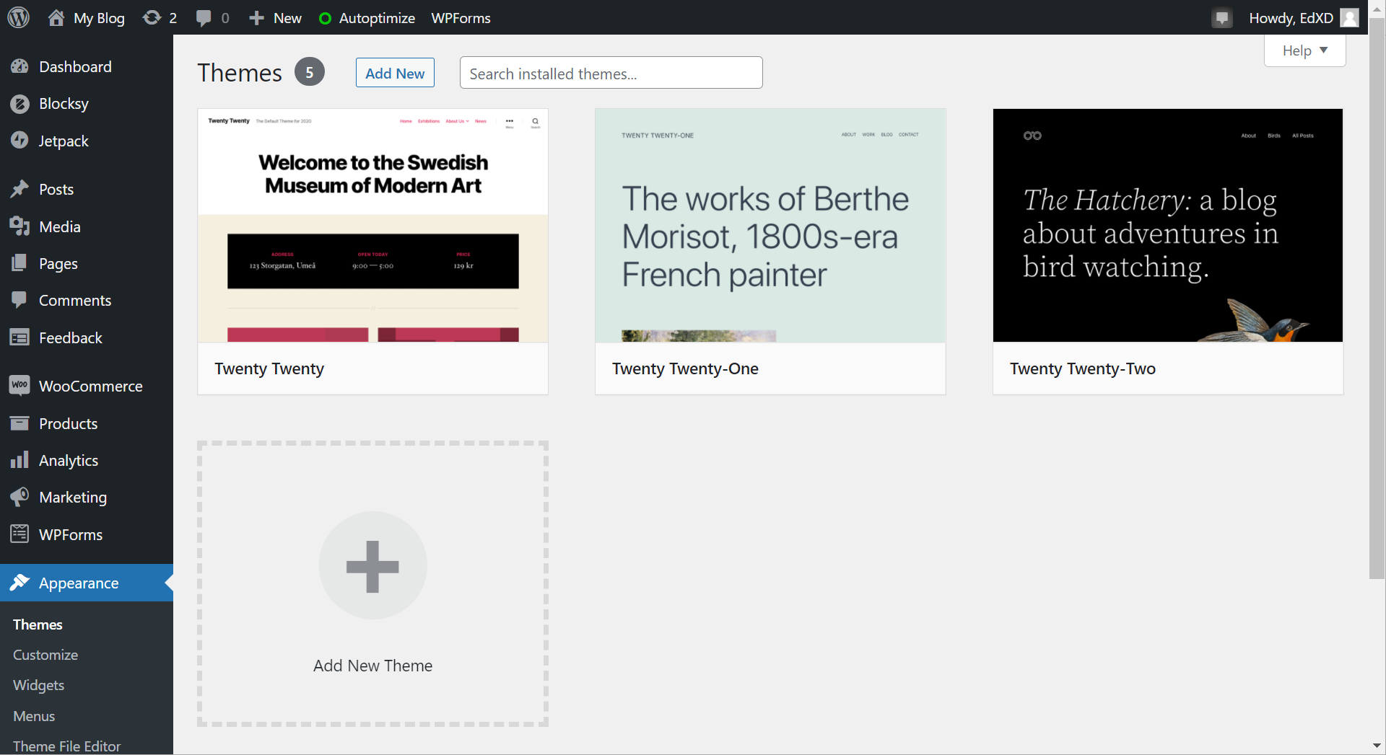Click the Twenty Twenty-One theme name
The image size is (1386, 755).
[685, 368]
